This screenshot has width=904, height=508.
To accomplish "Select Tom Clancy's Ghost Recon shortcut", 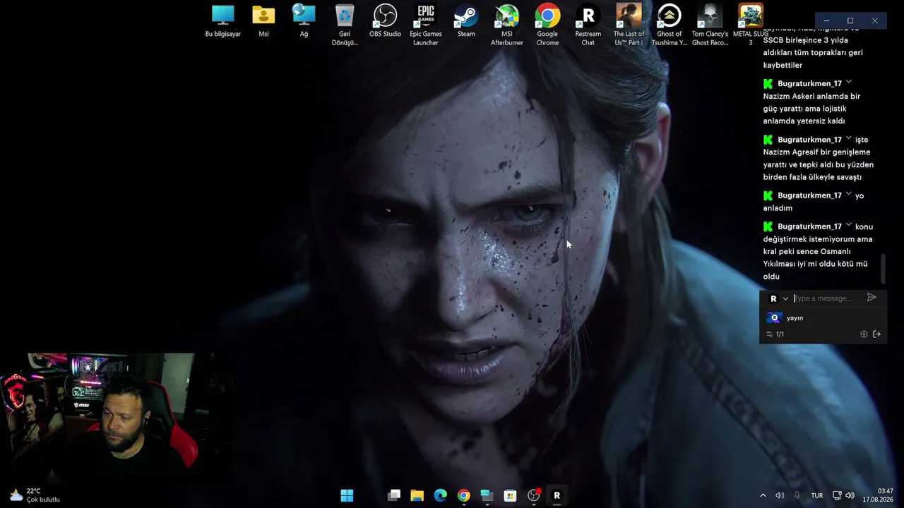I will point(710,25).
